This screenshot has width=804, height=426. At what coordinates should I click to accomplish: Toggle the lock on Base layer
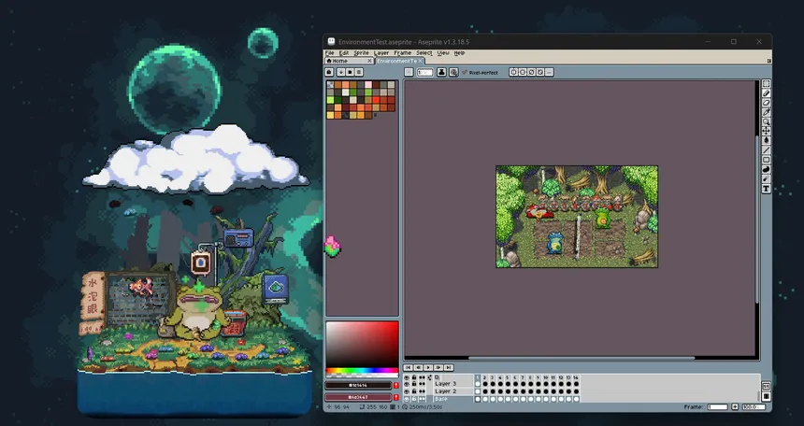coord(414,399)
